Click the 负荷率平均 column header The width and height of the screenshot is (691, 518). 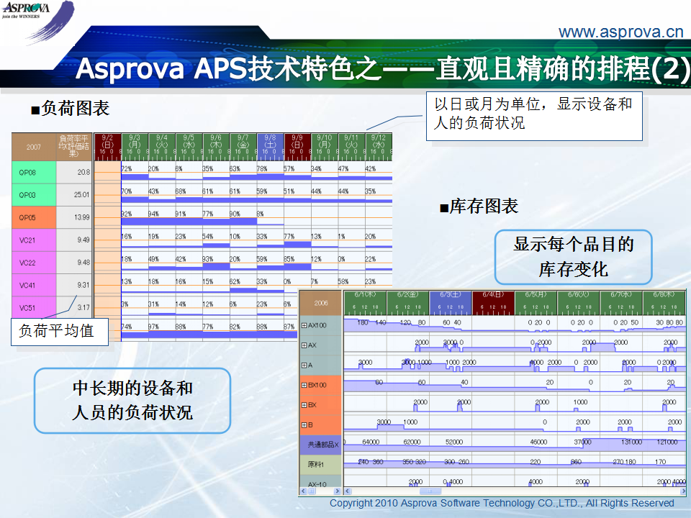[x=74, y=147]
